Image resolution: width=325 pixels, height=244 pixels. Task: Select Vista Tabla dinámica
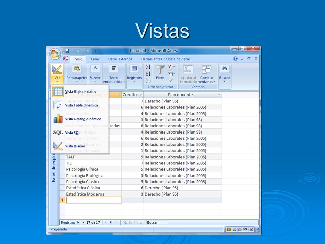pos(80,105)
